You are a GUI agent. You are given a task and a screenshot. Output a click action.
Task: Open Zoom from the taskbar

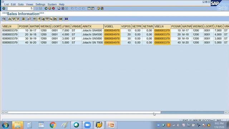pos(87,125)
